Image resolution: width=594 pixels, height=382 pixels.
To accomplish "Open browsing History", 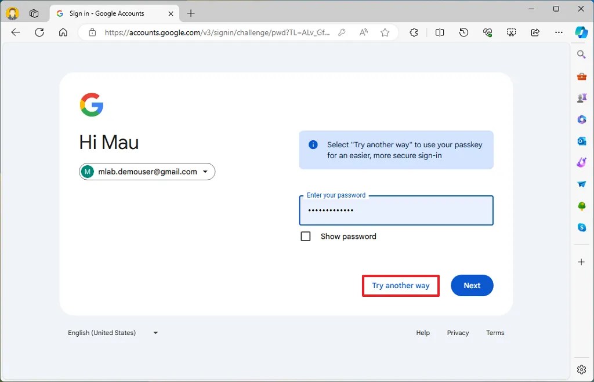I will pos(463,32).
